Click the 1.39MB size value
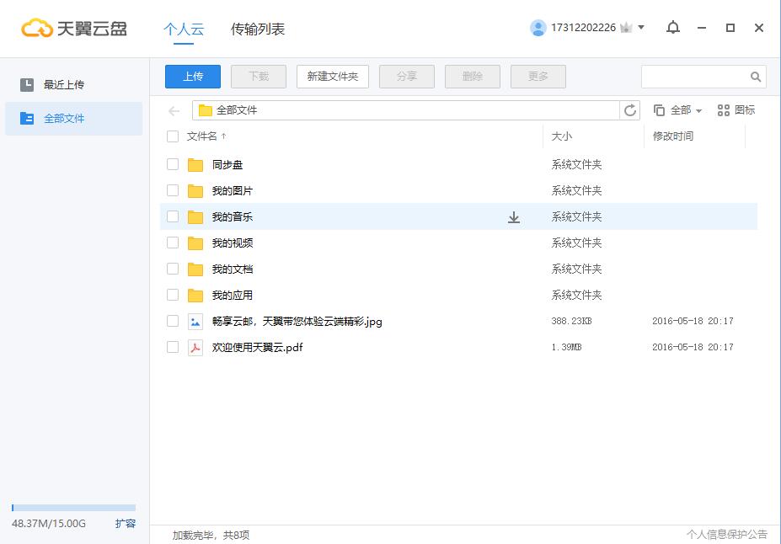 pos(566,347)
